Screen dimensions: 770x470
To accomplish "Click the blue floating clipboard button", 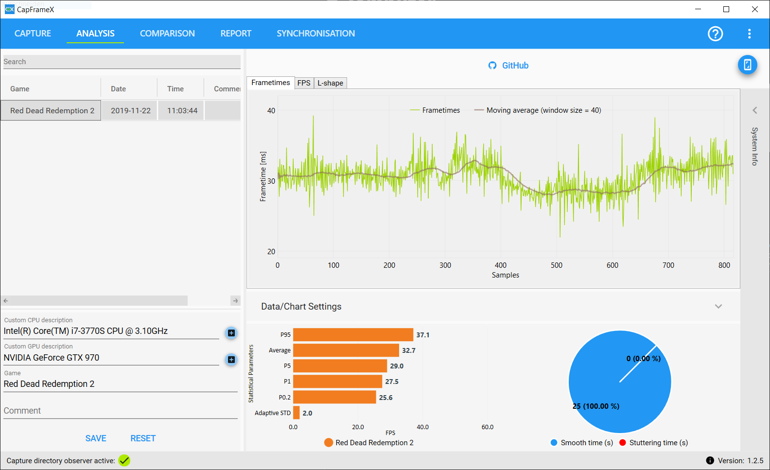I will point(748,65).
